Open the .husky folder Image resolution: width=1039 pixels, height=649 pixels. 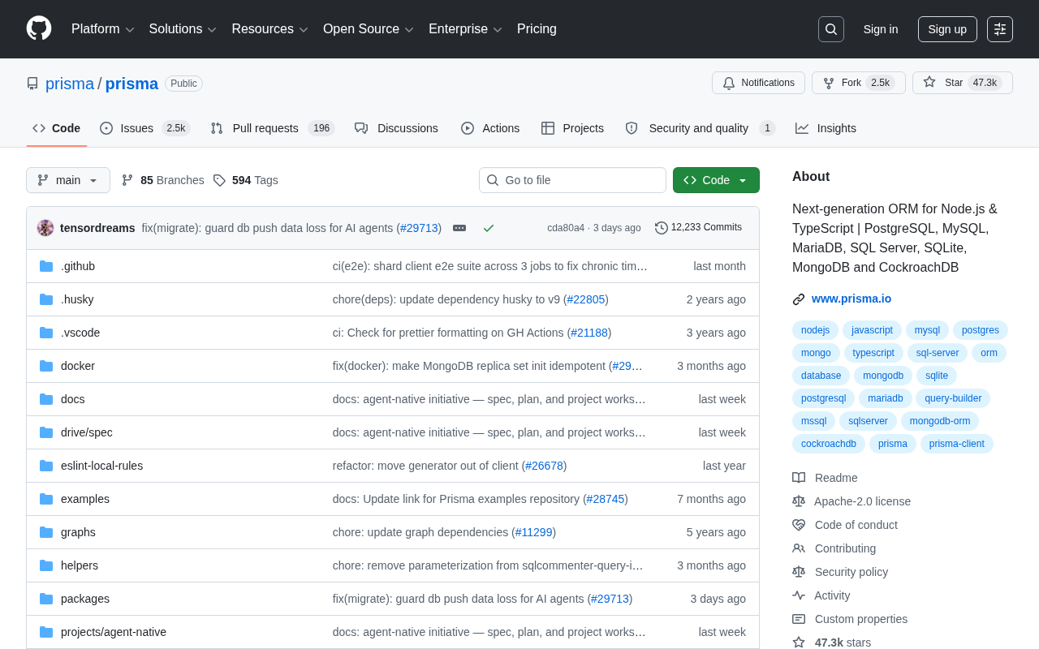tap(77, 299)
